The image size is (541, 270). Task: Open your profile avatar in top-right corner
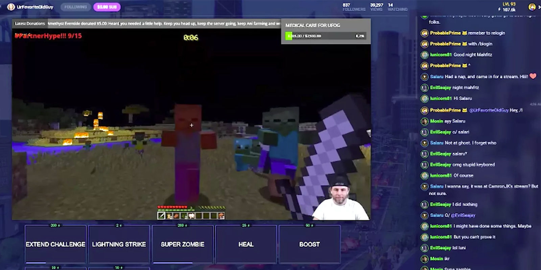point(532,7)
